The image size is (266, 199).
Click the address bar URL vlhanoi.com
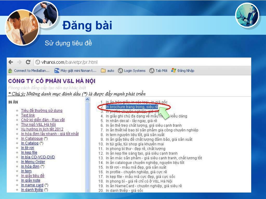pyautogui.click(x=69, y=62)
